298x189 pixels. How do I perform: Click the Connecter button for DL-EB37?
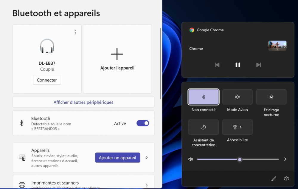(x=47, y=80)
